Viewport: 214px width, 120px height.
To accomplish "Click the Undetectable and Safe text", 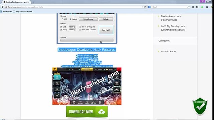I will [88, 64].
